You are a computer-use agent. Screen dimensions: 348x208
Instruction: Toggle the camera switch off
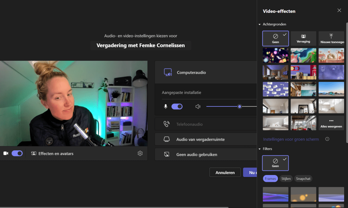pos(17,153)
